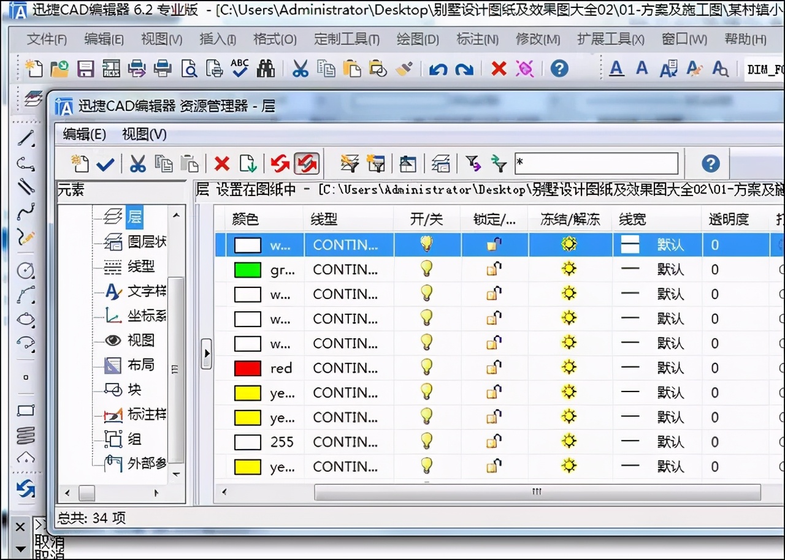Select 线型 in the elements tree

point(141,267)
